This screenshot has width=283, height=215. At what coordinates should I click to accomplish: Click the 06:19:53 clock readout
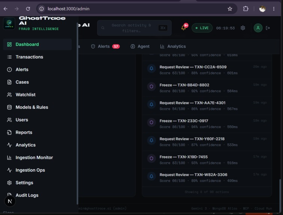tap(225, 28)
